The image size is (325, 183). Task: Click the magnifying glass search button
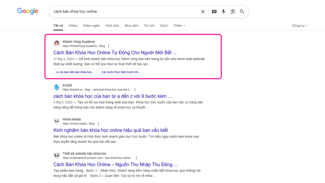click(242, 12)
